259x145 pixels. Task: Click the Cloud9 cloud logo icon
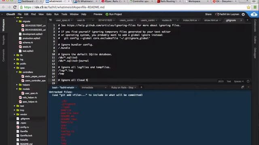click(x=254, y=14)
